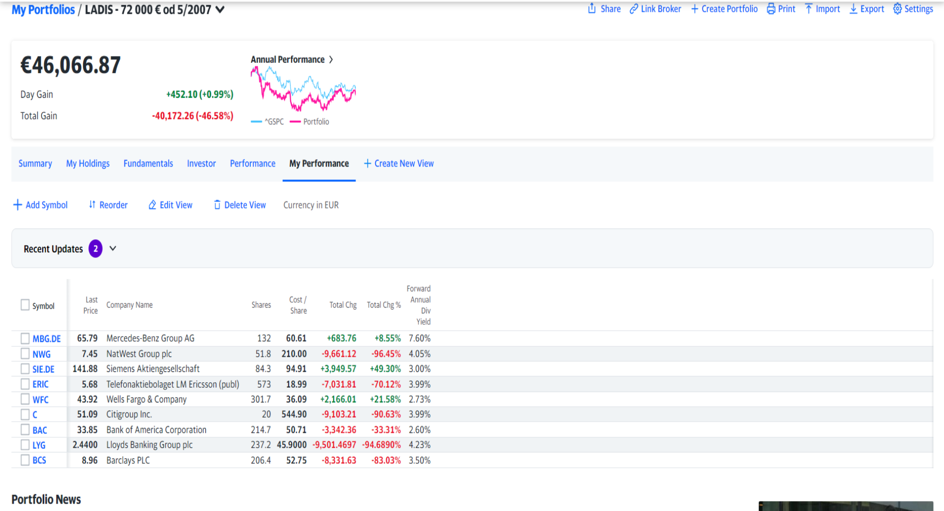Click the Print printer icon
This screenshot has width=944, height=511.
point(771,9)
